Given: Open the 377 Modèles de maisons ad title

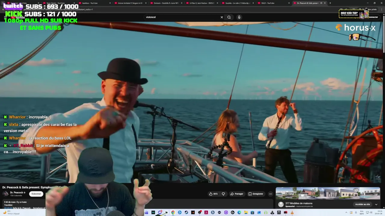Looking at the screenshot, I should pos(299,203).
